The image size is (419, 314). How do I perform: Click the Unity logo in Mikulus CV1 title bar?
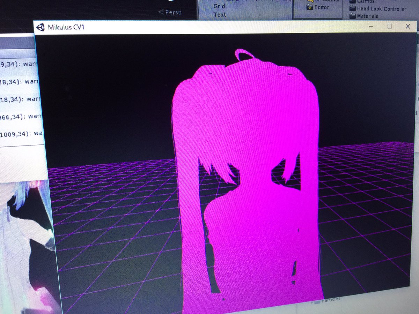coord(41,27)
